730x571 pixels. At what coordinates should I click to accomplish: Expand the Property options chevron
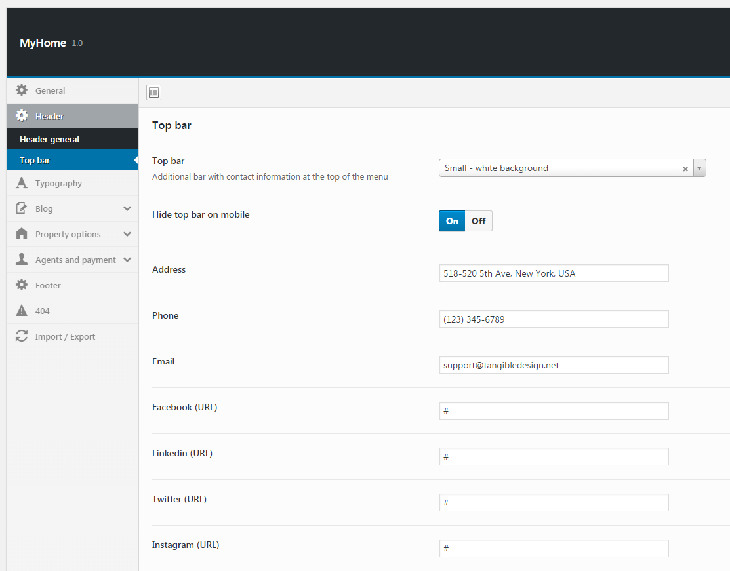click(127, 234)
